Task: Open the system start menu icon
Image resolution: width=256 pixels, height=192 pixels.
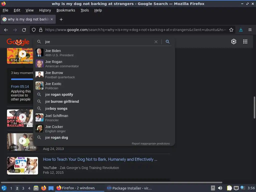Action: [4, 188]
